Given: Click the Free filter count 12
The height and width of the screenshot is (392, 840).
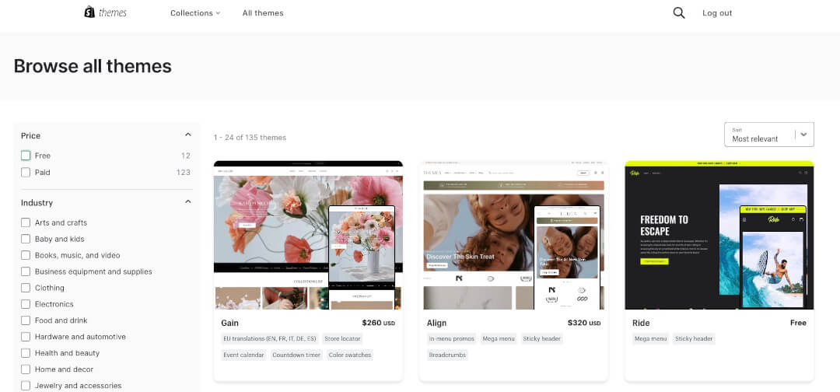Looking at the screenshot, I should point(186,156).
